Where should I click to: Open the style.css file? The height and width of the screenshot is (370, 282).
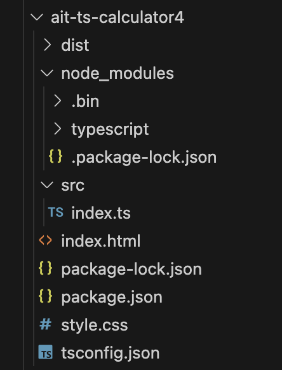(95, 325)
